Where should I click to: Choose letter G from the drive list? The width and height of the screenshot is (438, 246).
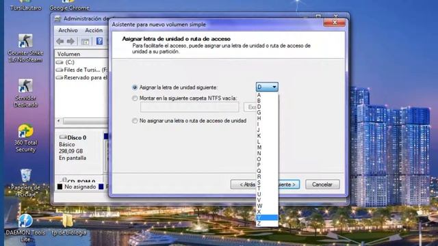(267, 112)
